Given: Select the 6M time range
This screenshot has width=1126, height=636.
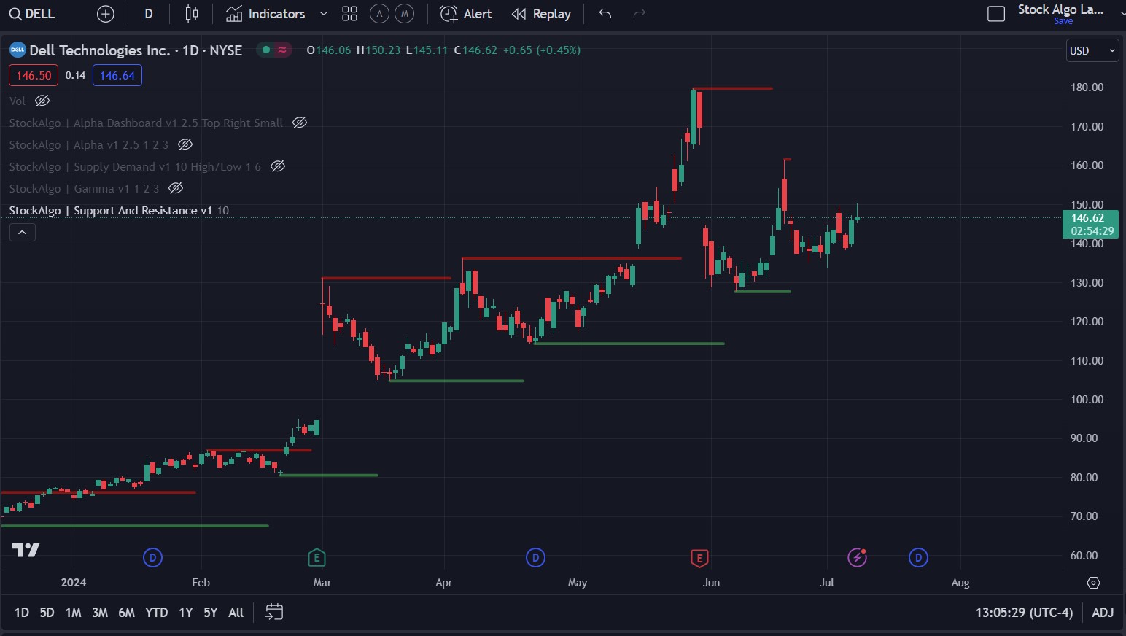Looking at the screenshot, I should [x=126, y=613].
